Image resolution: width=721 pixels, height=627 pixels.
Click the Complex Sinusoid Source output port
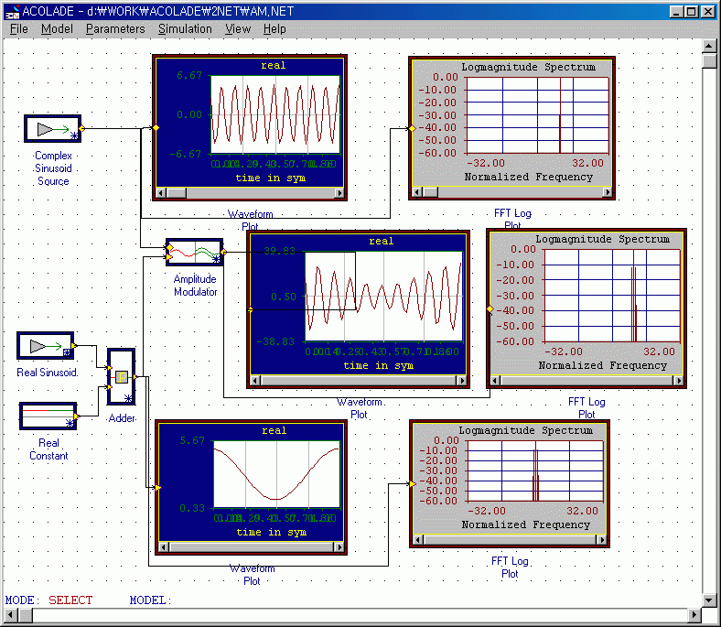81,128
